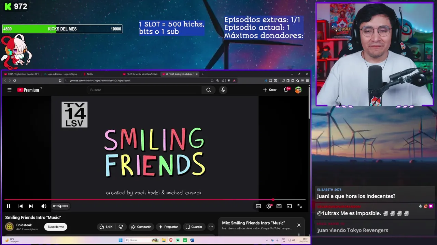Mute the YouTube player volume
The width and height of the screenshot is (437, 245).
point(44,206)
